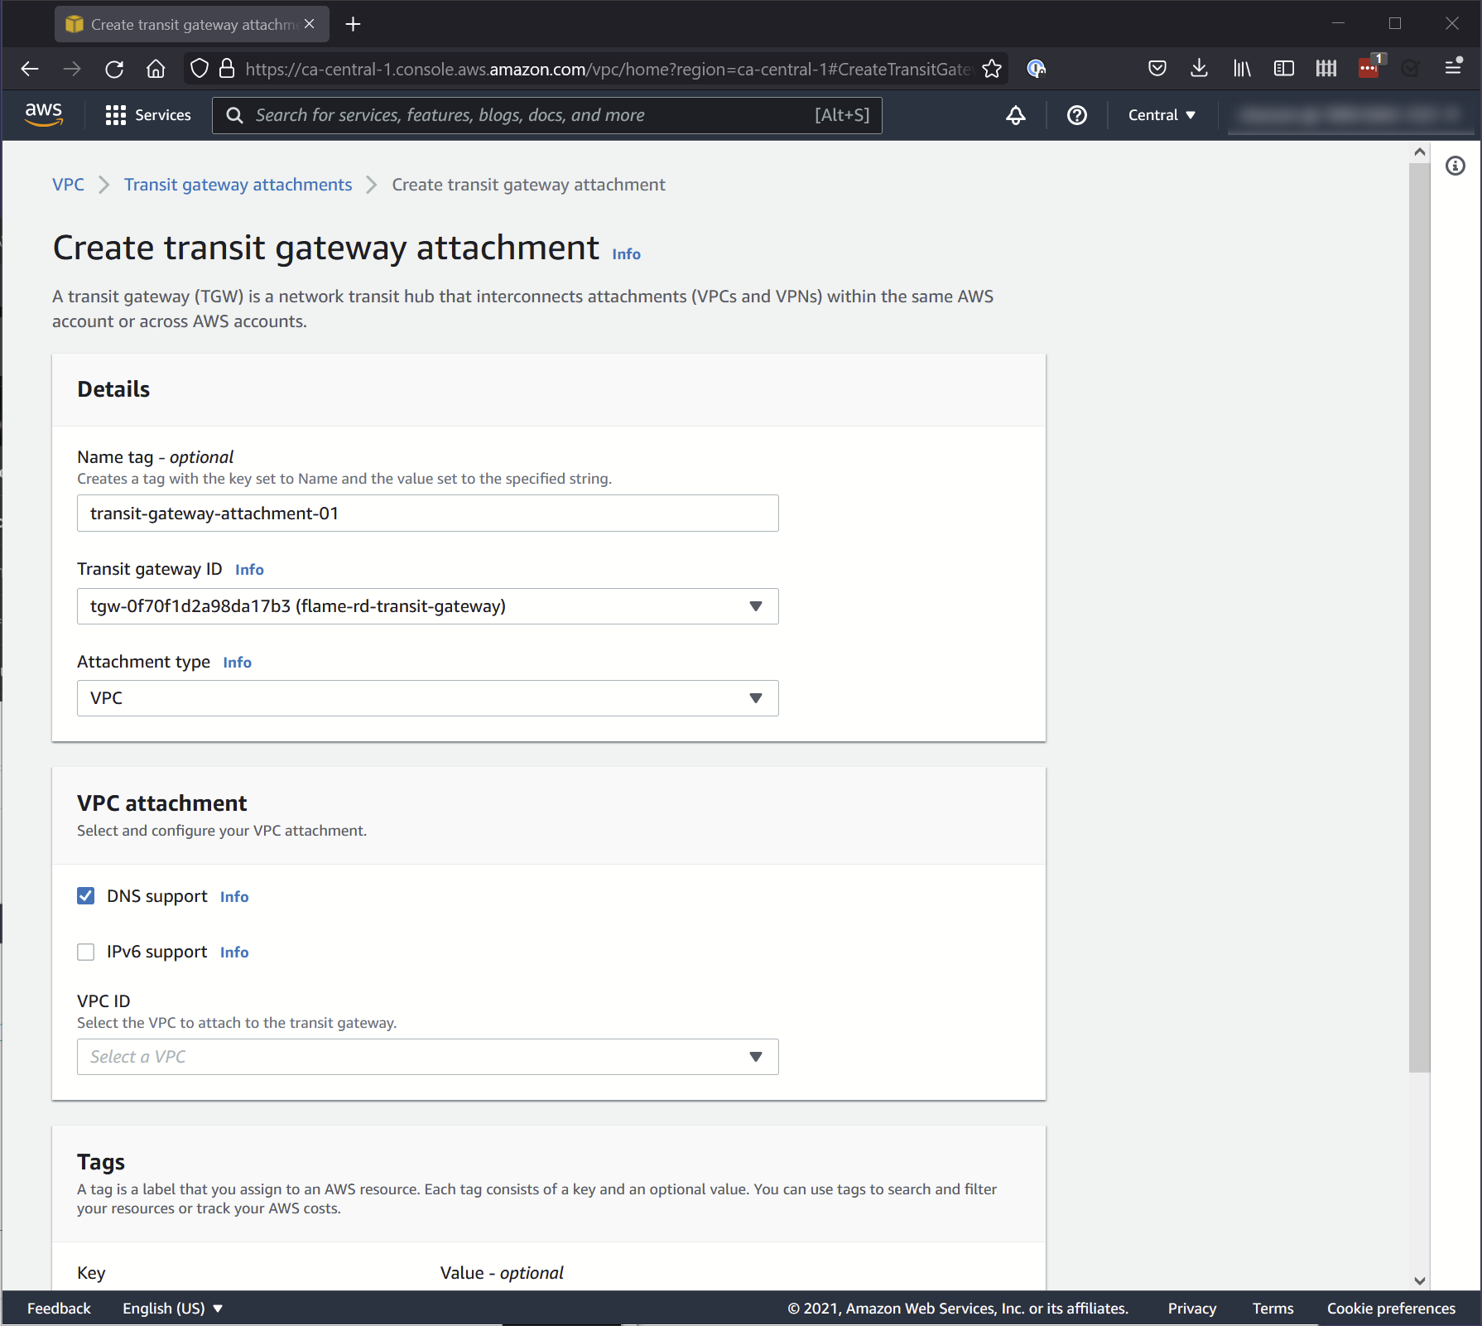Screen dimensions: 1482x1326
Task: Go to Transit gateway attachments breadcrumb link
Action: pos(238,184)
